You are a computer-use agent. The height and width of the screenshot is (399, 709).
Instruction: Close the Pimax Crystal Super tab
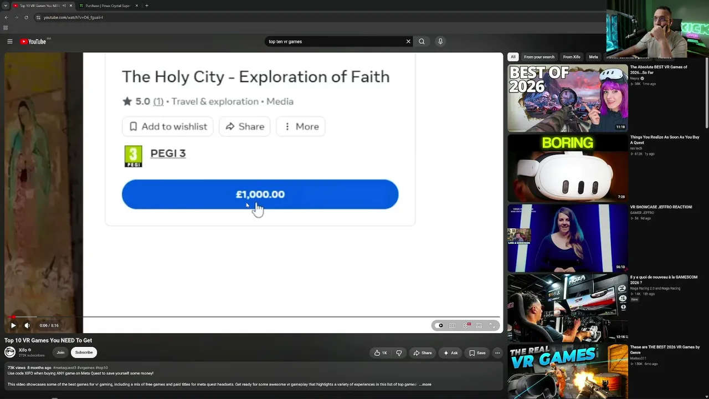[137, 6]
